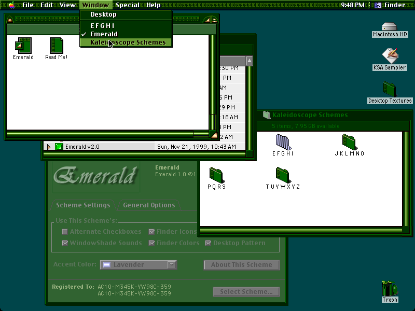Viewport: 415px width, 311px height.
Task: Click the sort order button in list window
Action: [249, 61]
